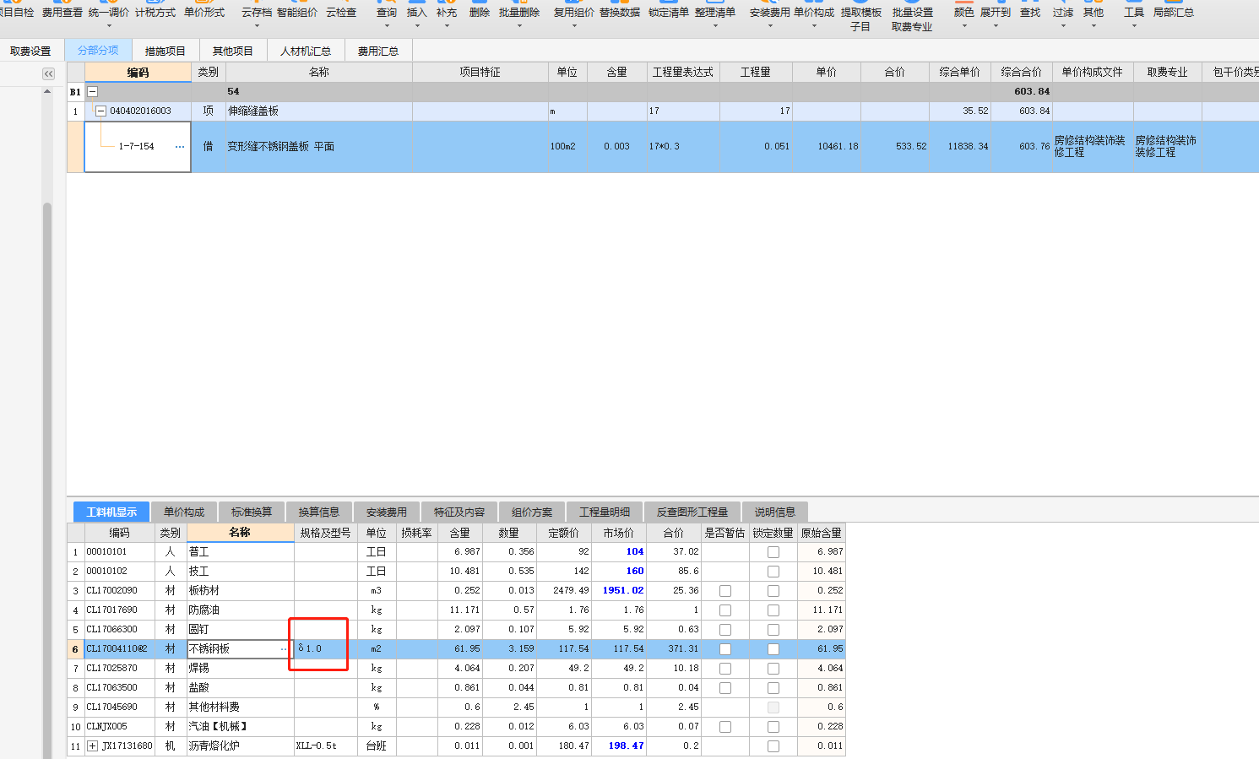Toggle 是否暂估 checkbox for 焊锡
Viewport: 1259px width, 759px height.
point(725,669)
